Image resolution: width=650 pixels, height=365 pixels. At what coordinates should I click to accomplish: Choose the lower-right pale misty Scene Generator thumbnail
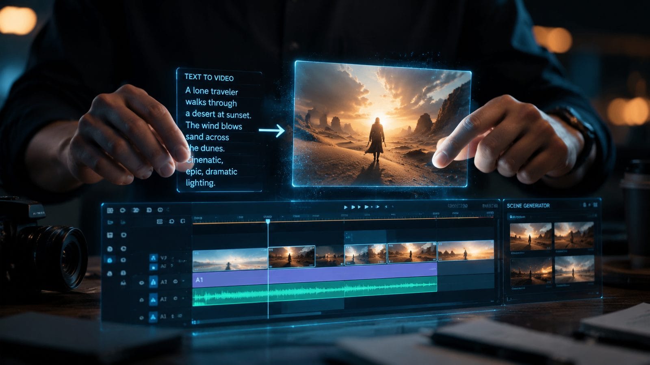pyautogui.click(x=574, y=269)
